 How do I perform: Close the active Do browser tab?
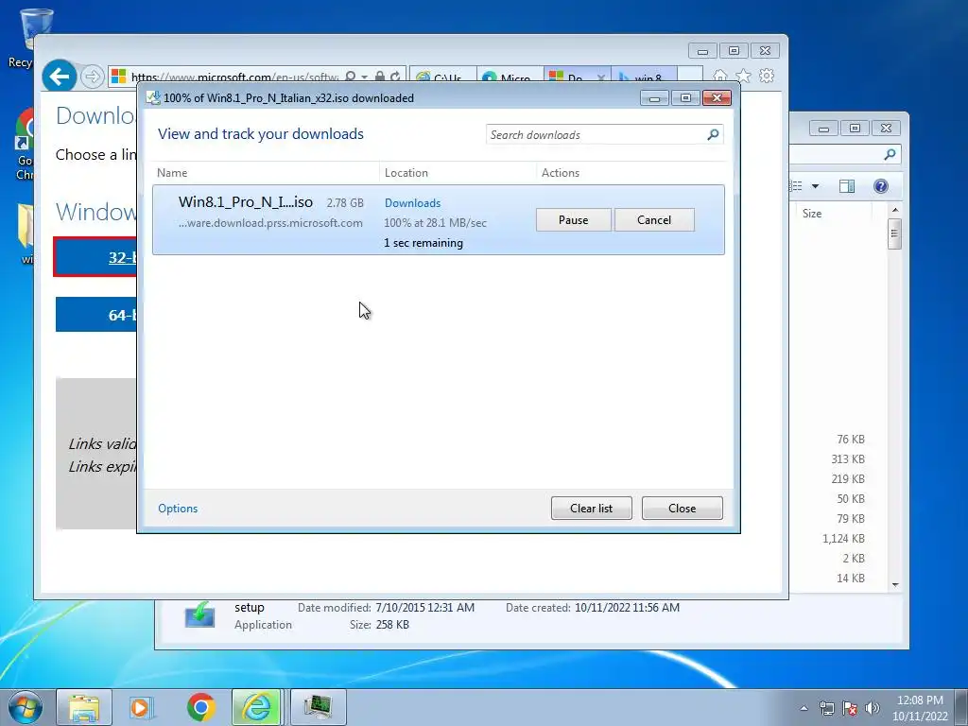tap(600, 78)
